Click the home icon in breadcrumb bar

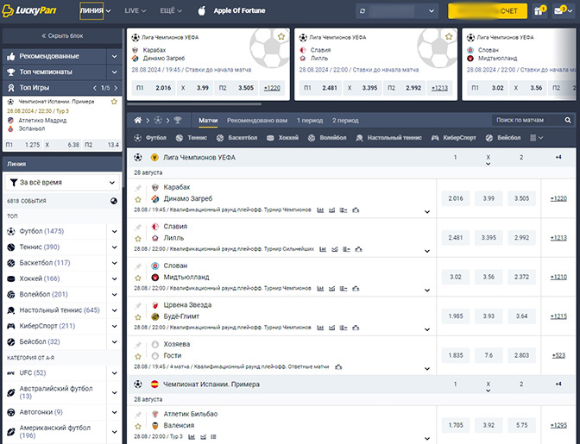click(136, 121)
